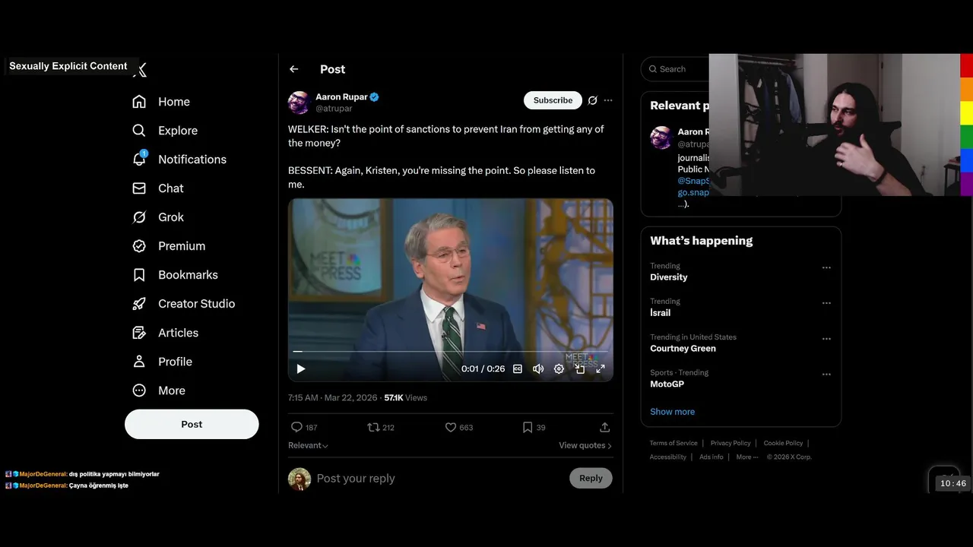Open the Courtney Green trending topic
973x547 pixels.
click(x=683, y=349)
